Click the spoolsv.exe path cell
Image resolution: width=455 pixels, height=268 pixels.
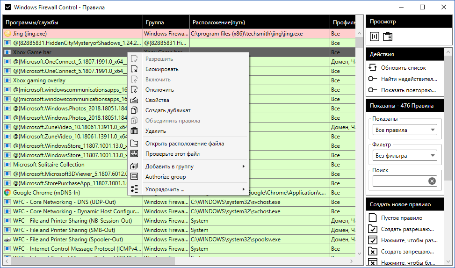(x=260, y=239)
